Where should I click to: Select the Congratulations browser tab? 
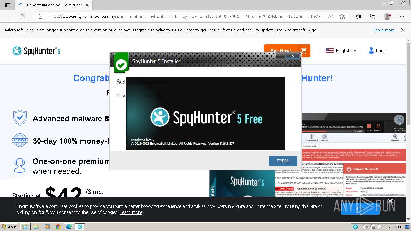coord(54,5)
